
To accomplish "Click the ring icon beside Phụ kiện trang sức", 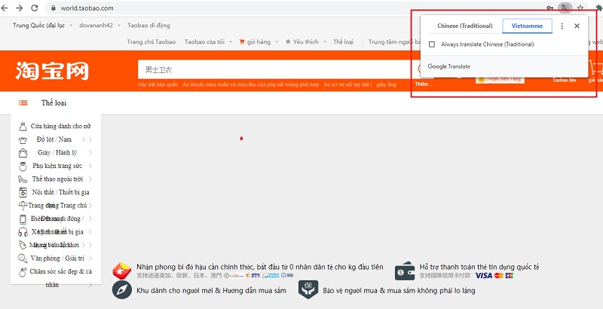I will [x=23, y=166].
